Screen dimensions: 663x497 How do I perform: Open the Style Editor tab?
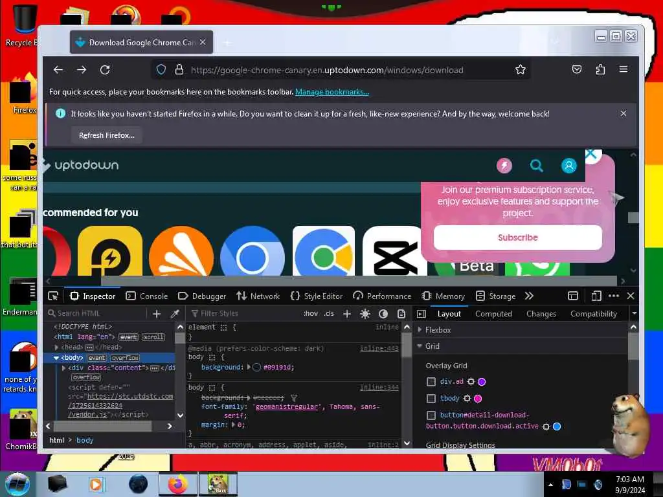pos(317,296)
